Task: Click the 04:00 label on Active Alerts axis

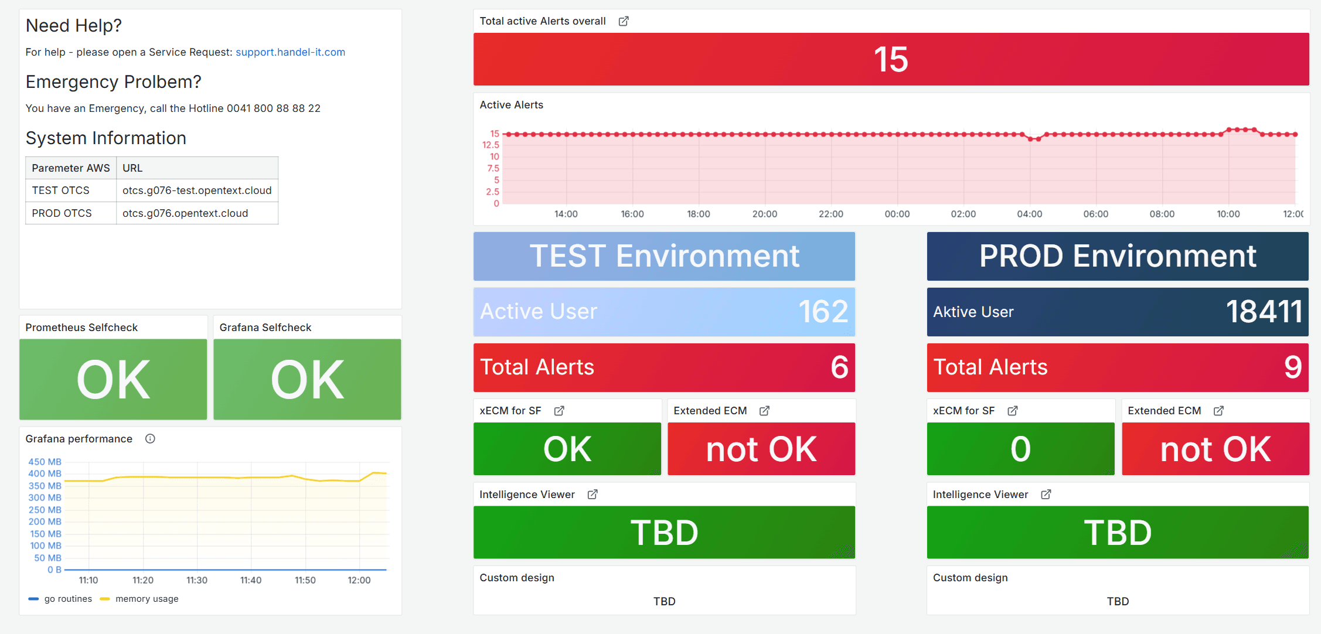Action: pyautogui.click(x=1030, y=214)
